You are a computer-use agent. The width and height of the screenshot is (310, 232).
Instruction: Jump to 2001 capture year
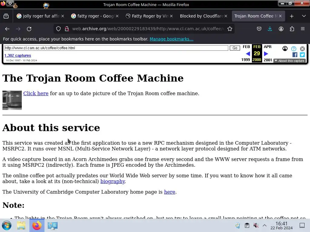click(x=268, y=60)
